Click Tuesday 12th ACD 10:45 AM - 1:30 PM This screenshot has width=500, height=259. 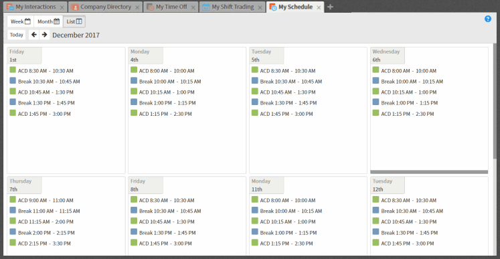pyautogui.click(x=409, y=222)
